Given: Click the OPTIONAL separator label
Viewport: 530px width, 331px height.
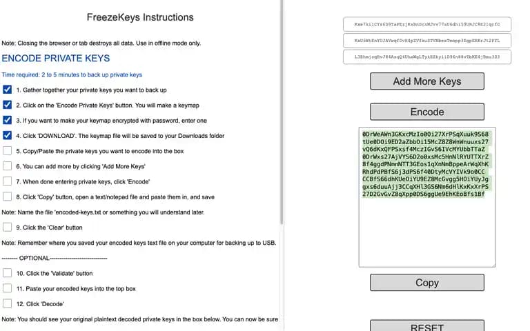Looking at the screenshot, I should coord(55,258).
